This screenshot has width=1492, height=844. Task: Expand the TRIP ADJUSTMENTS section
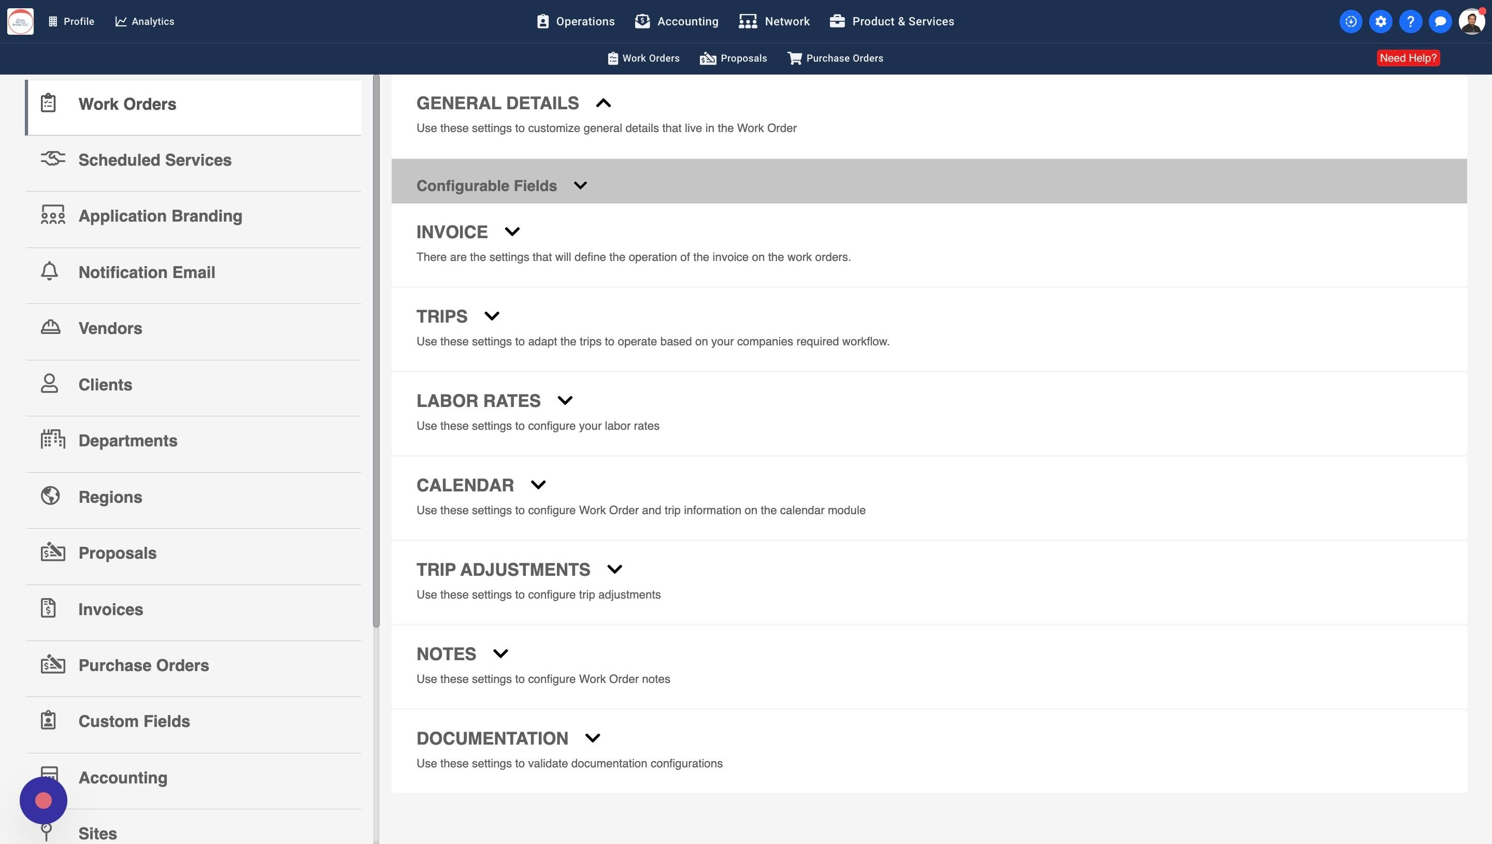(614, 569)
